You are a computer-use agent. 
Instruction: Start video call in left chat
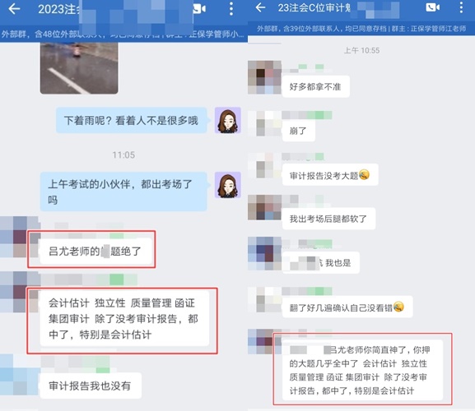200,9
